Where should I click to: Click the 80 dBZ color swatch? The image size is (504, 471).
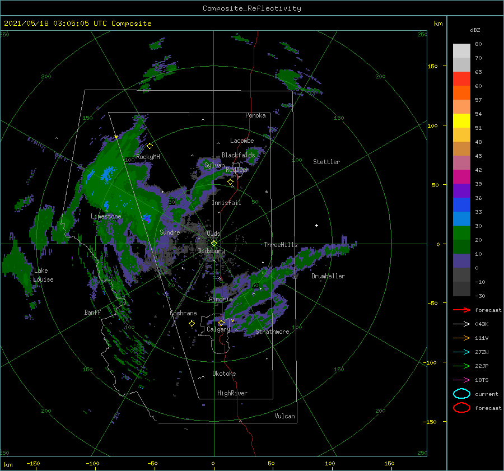(x=461, y=50)
